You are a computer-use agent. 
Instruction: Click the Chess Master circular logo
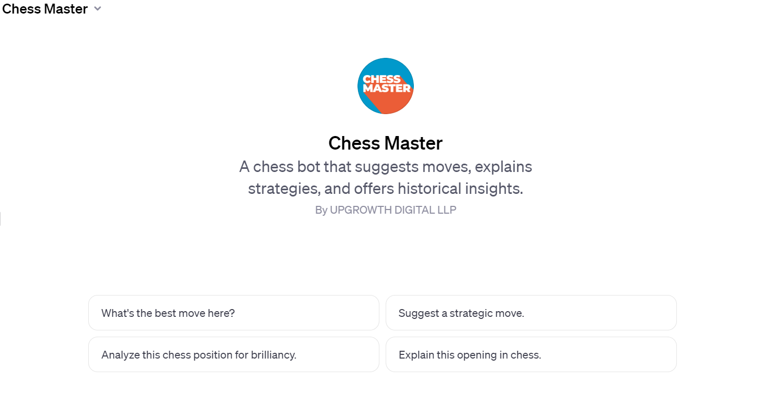pos(386,86)
